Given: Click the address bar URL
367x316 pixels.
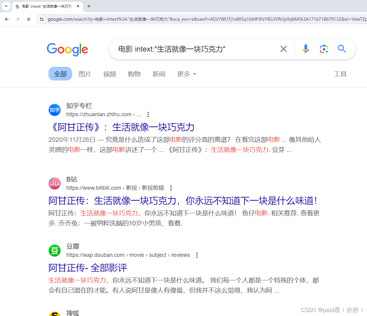Looking at the screenshot, I should click(207, 19).
